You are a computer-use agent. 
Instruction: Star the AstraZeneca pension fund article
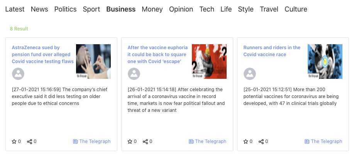click(14, 141)
